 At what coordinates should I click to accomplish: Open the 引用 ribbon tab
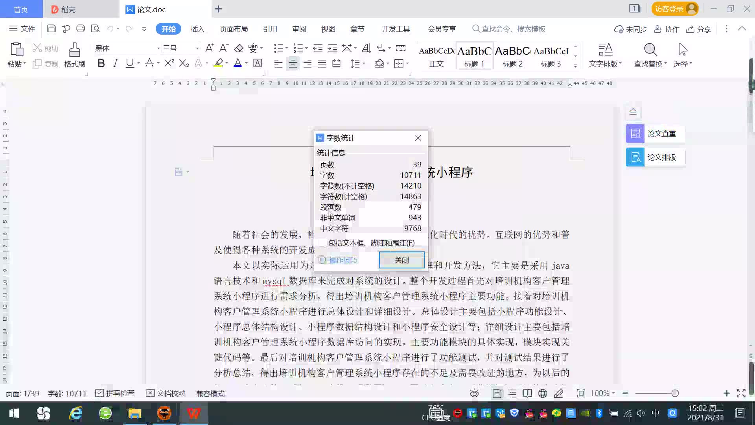[270, 29]
